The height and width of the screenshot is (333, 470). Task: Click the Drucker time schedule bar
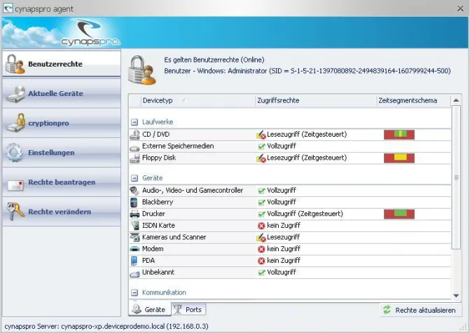[x=399, y=214]
